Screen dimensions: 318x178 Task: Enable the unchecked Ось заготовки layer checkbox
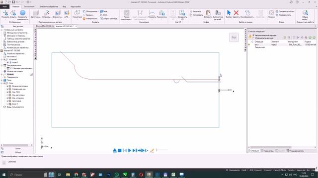(x=7, y=95)
